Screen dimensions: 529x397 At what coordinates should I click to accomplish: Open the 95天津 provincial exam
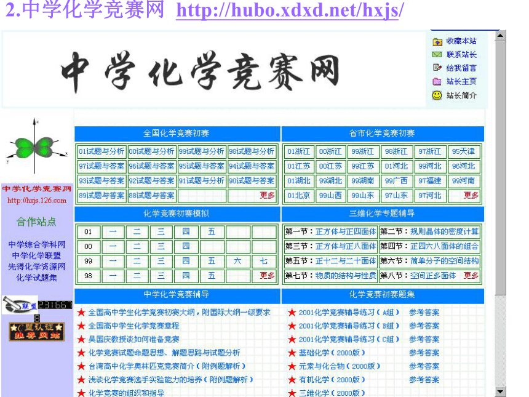[464, 151]
